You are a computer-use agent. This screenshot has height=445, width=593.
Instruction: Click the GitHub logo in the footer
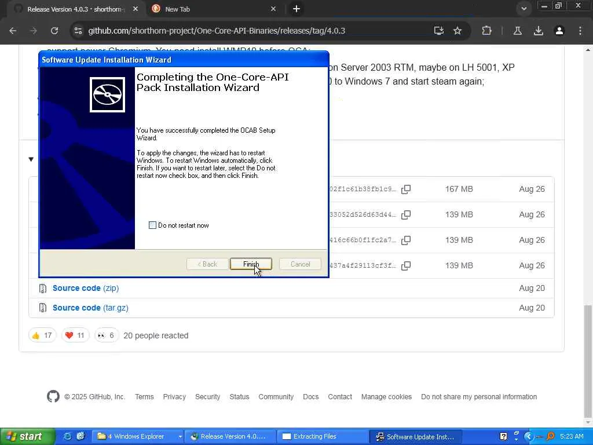[53, 396]
